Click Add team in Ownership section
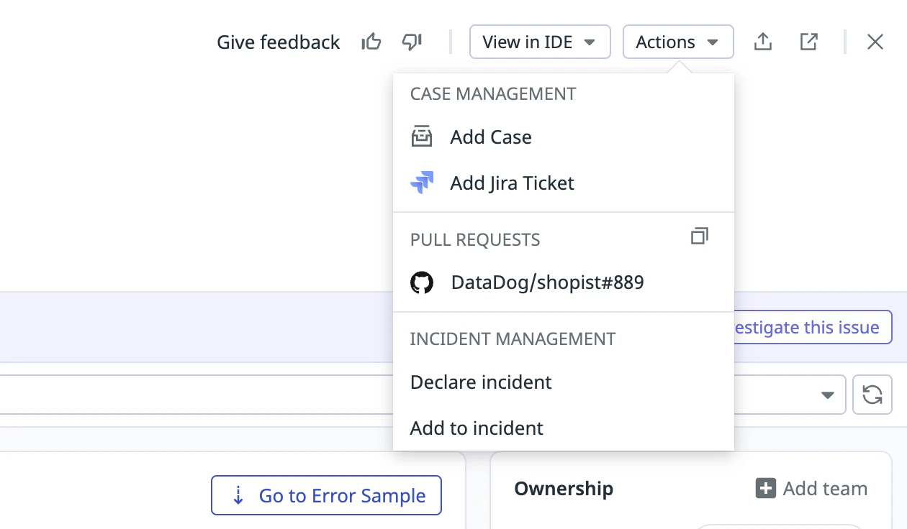The width and height of the screenshot is (907, 529). (x=811, y=489)
